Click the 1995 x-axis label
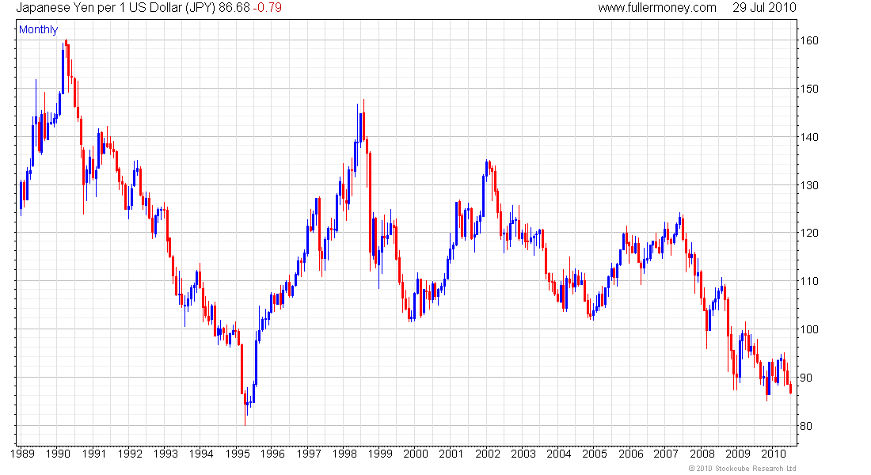The height and width of the screenshot is (475, 871). pos(238,454)
